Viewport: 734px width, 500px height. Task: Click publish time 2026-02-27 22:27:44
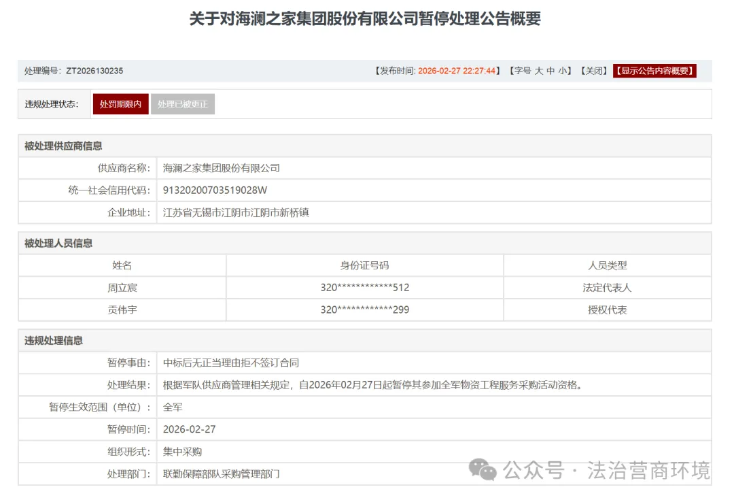tap(457, 71)
